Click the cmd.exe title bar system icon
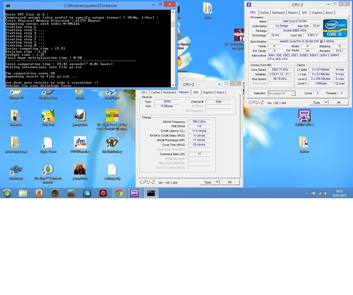 tap(8, 5)
